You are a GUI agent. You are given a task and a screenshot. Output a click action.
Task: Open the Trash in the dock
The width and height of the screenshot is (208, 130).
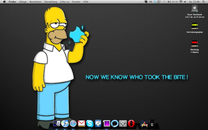click(152, 123)
